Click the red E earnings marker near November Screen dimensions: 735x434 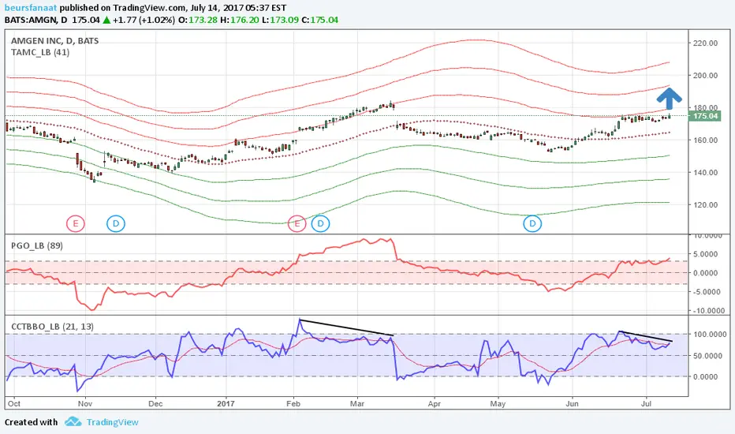coord(76,224)
